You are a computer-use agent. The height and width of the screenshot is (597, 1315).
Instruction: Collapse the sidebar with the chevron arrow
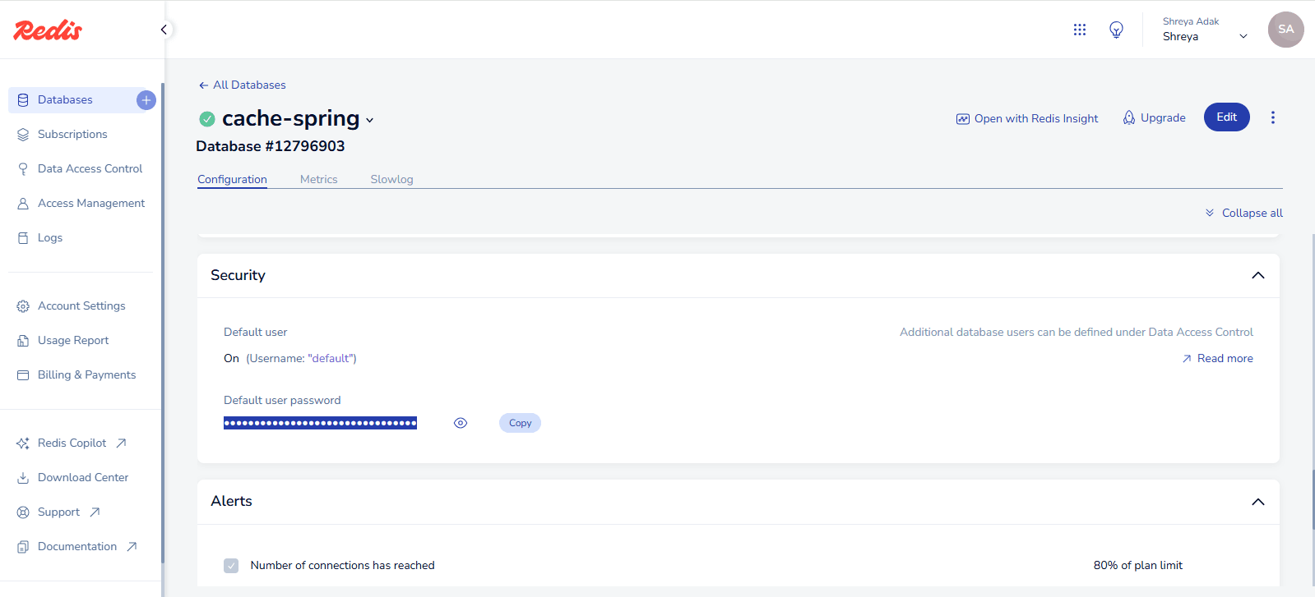(x=164, y=30)
